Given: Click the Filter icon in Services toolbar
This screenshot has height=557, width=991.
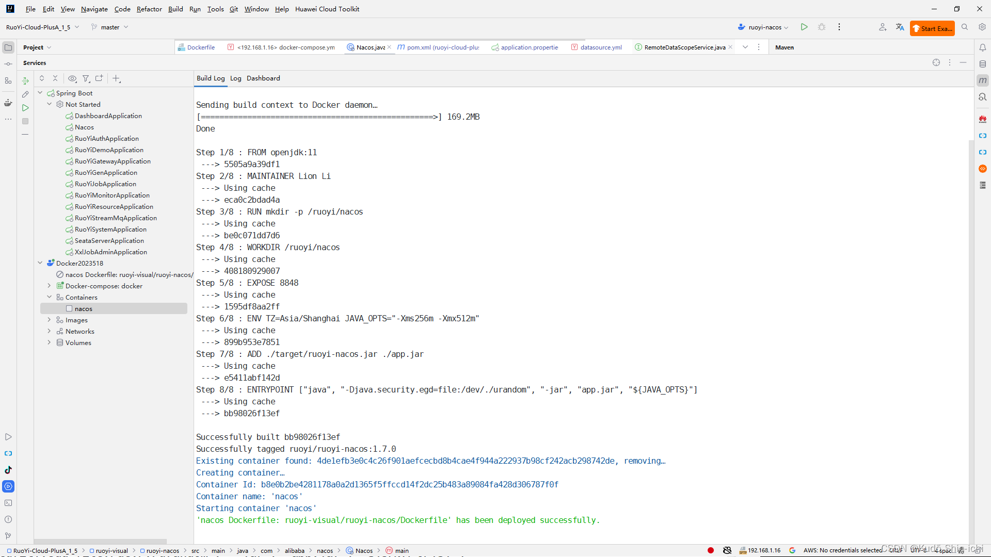Looking at the screenshot, I should point(86,79).
